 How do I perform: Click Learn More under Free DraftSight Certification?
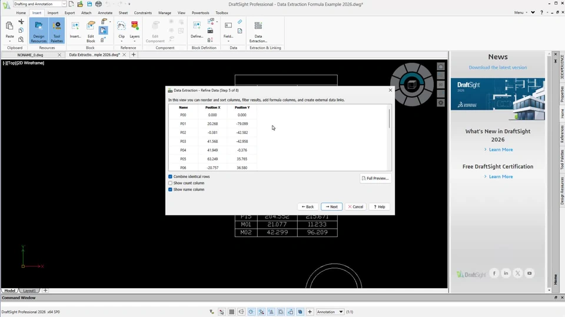[x=500, y=177]
